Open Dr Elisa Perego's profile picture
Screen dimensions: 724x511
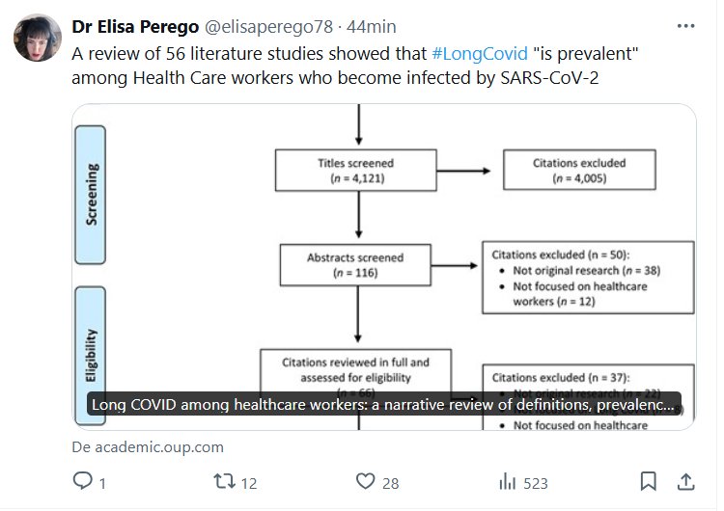point(38,40)
